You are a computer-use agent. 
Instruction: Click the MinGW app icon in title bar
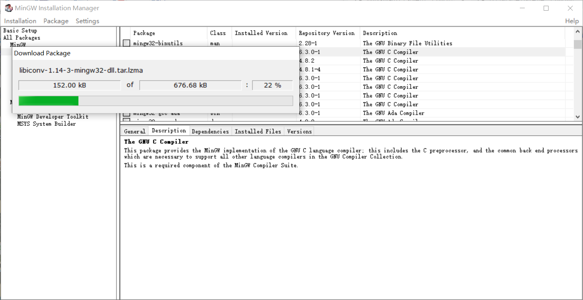point(9,8)
